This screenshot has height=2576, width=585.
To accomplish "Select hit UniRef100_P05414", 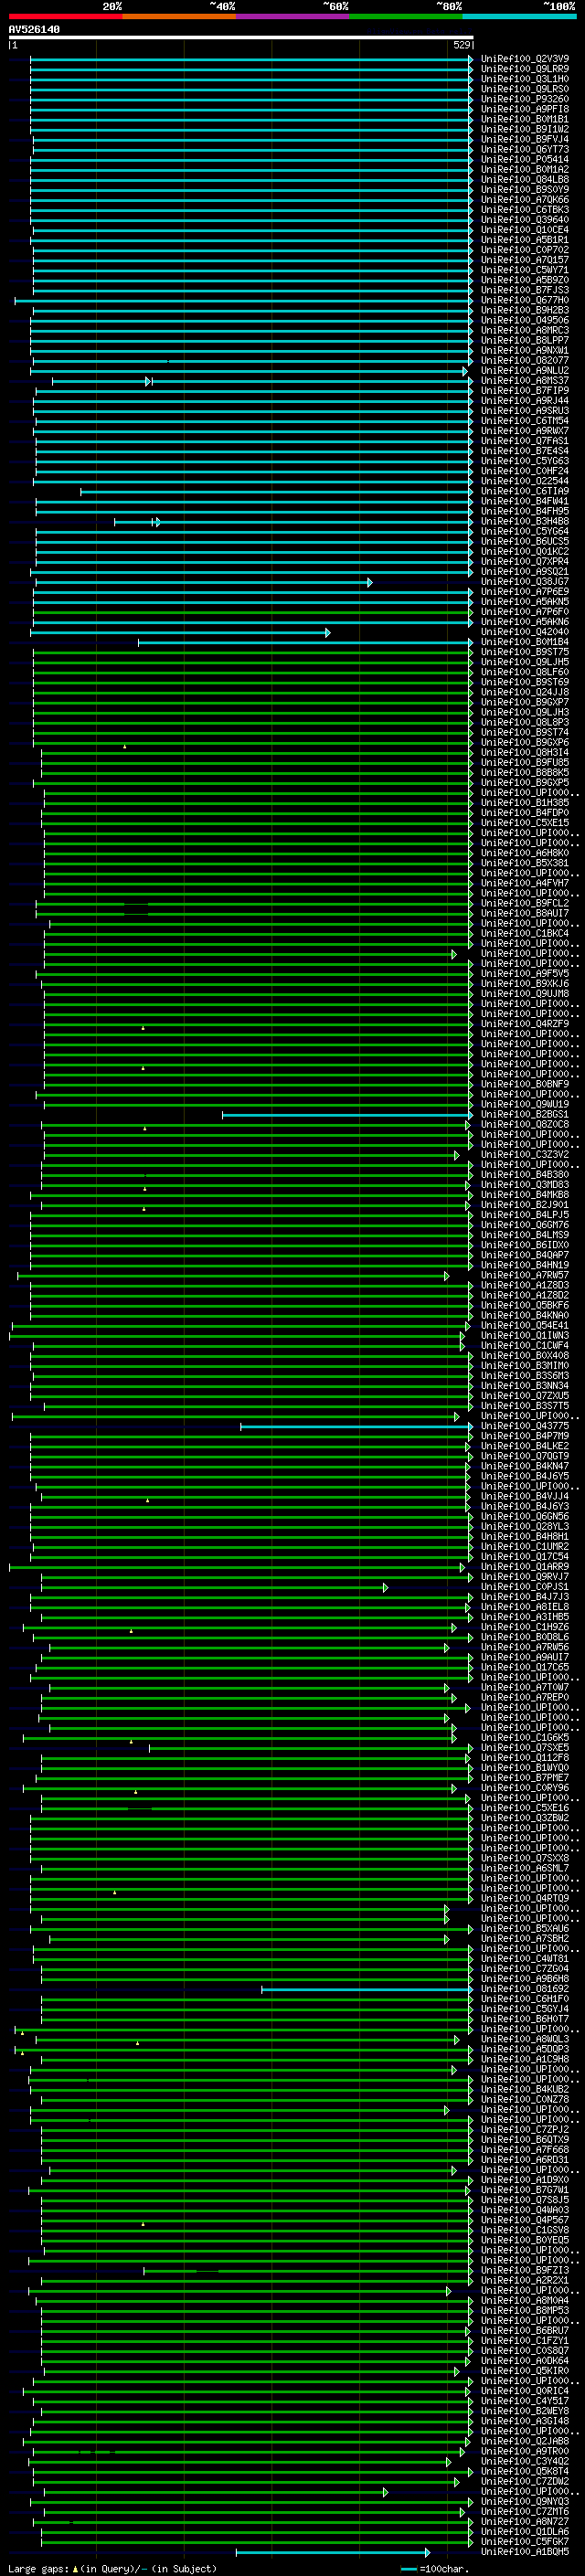I will point(525,159).
